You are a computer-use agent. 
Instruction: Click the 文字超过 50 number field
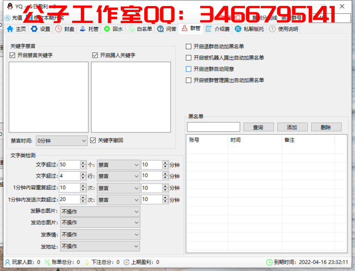point(69,165)
